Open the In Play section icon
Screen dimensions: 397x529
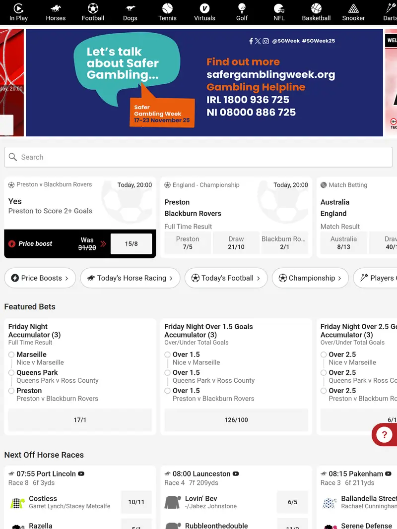tap(18, 8)
